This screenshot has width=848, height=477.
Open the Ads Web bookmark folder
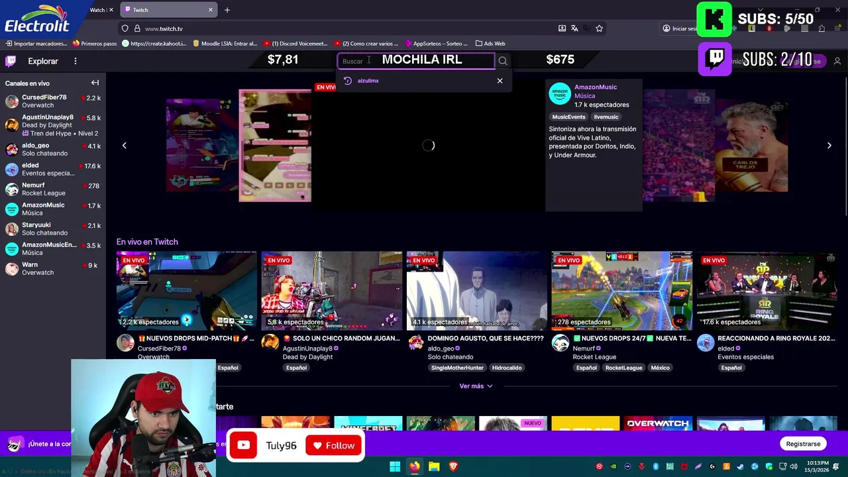point(490,44)
